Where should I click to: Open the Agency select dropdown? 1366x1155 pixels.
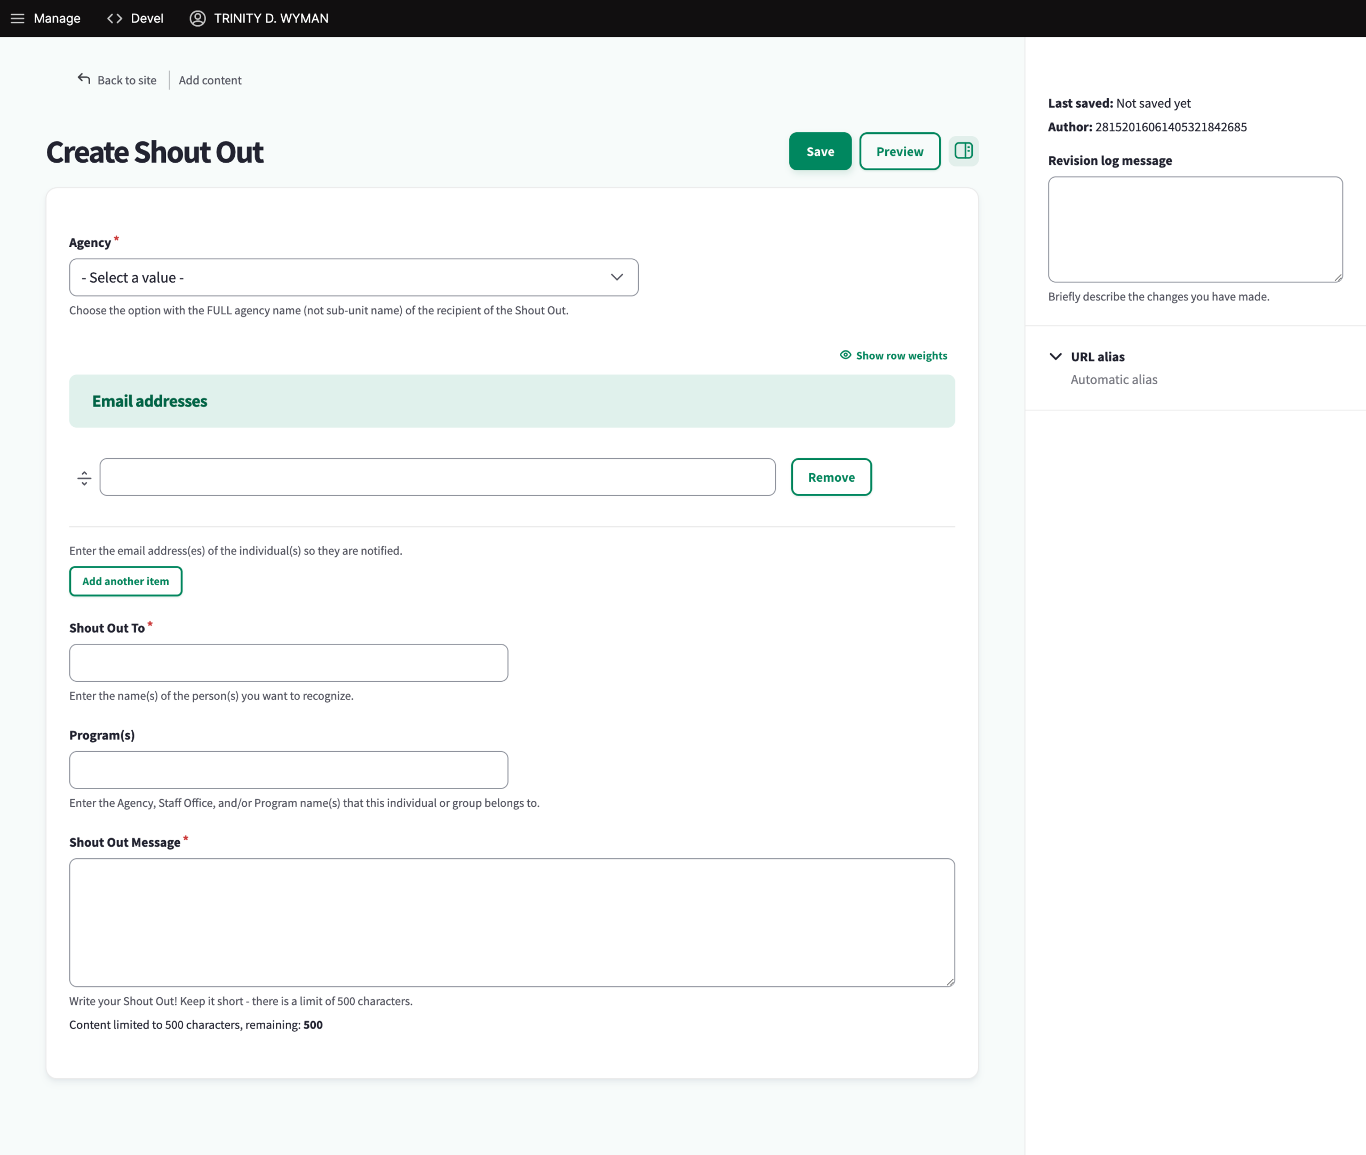coord(354,277)
